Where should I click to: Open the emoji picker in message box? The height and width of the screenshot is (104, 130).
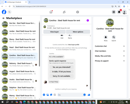[x=84, y=95]
